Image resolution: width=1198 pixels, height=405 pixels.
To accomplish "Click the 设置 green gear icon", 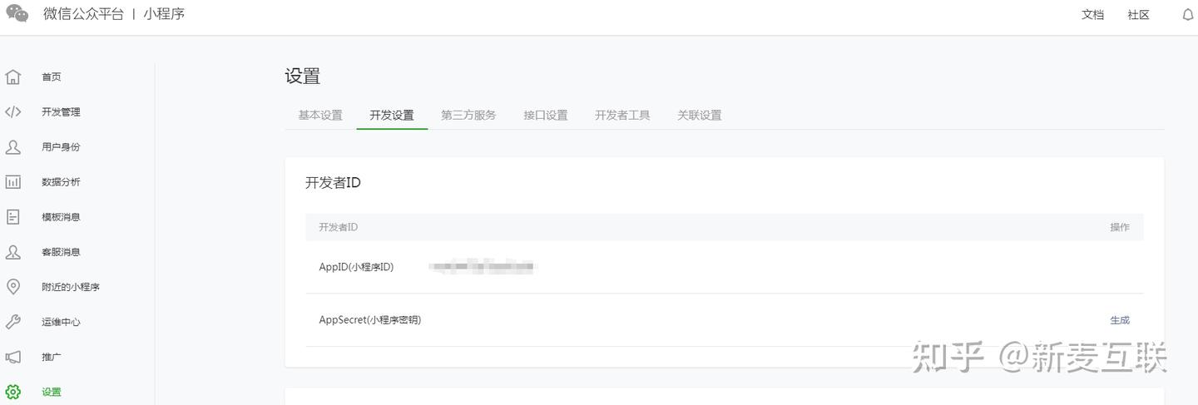I will click(13, 392).
